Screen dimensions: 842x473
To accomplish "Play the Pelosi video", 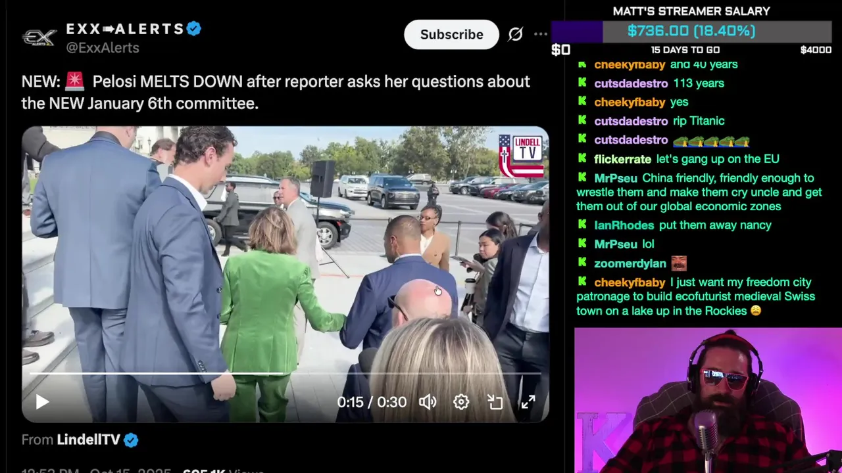I will click(42, 402).
